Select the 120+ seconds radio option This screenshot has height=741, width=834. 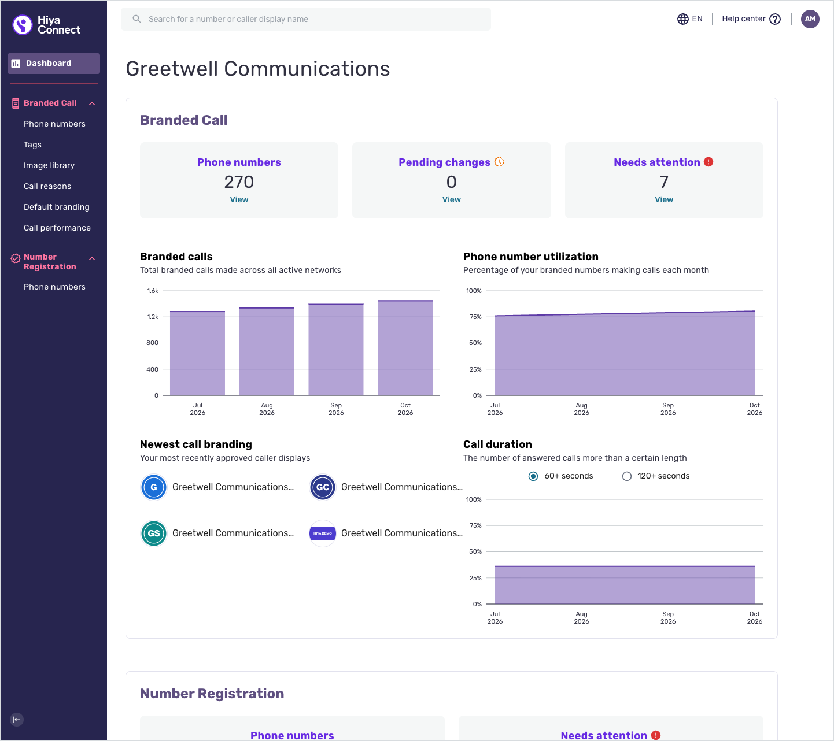click(626, 476)
